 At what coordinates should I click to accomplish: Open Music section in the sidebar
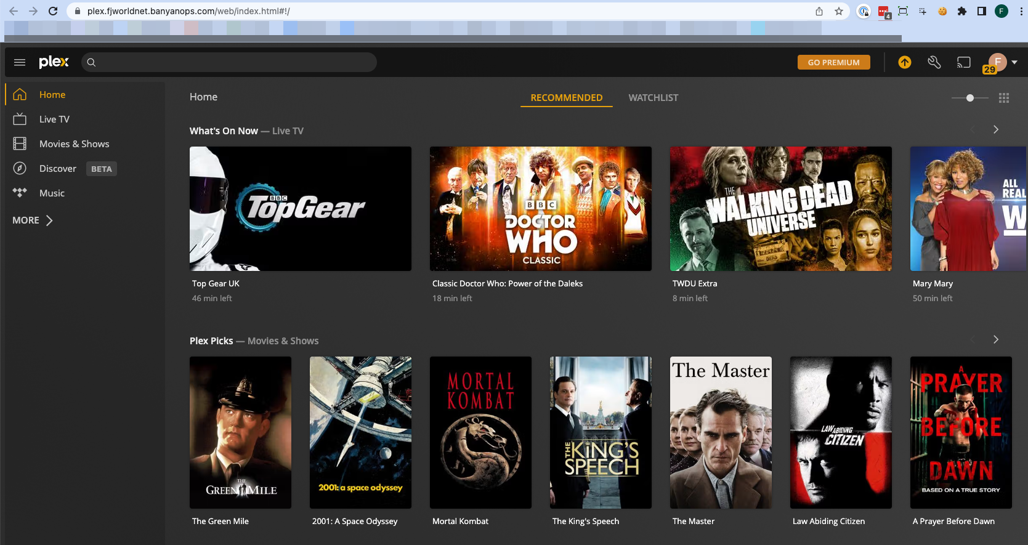52,193
